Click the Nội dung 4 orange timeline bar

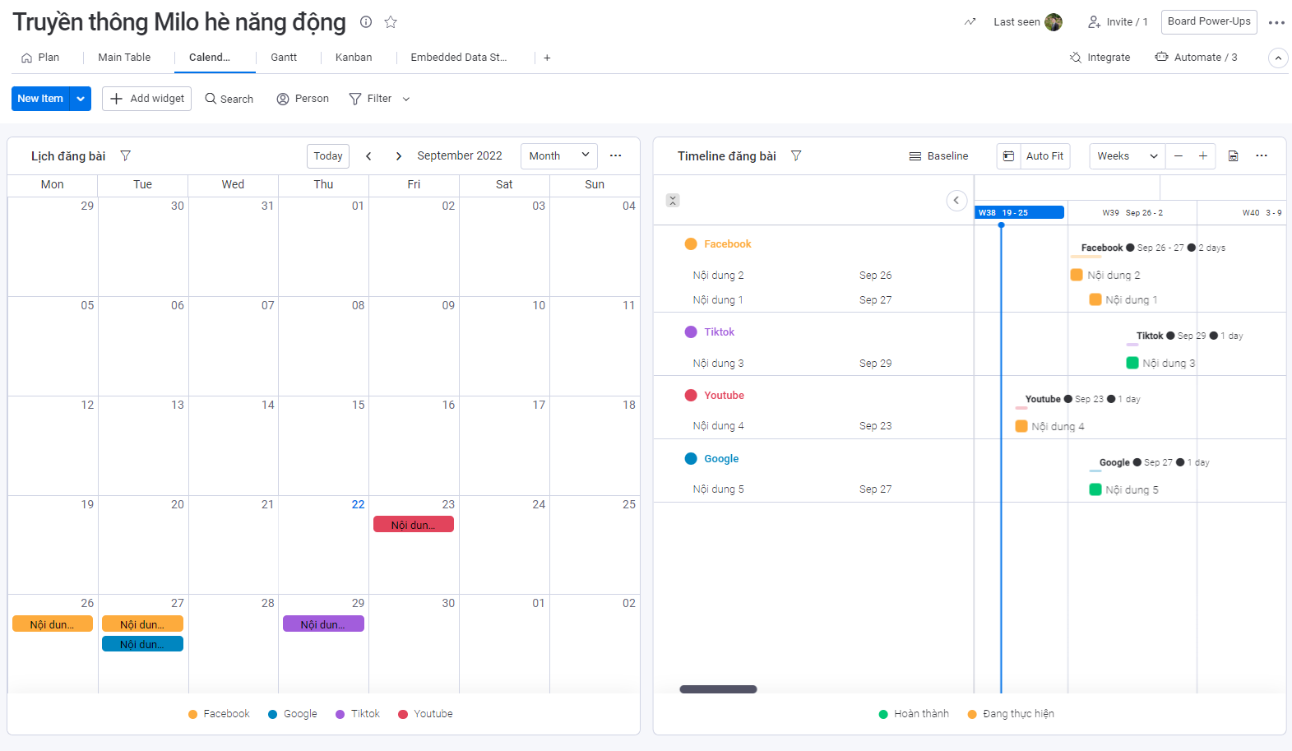[x=1021, y=426]
